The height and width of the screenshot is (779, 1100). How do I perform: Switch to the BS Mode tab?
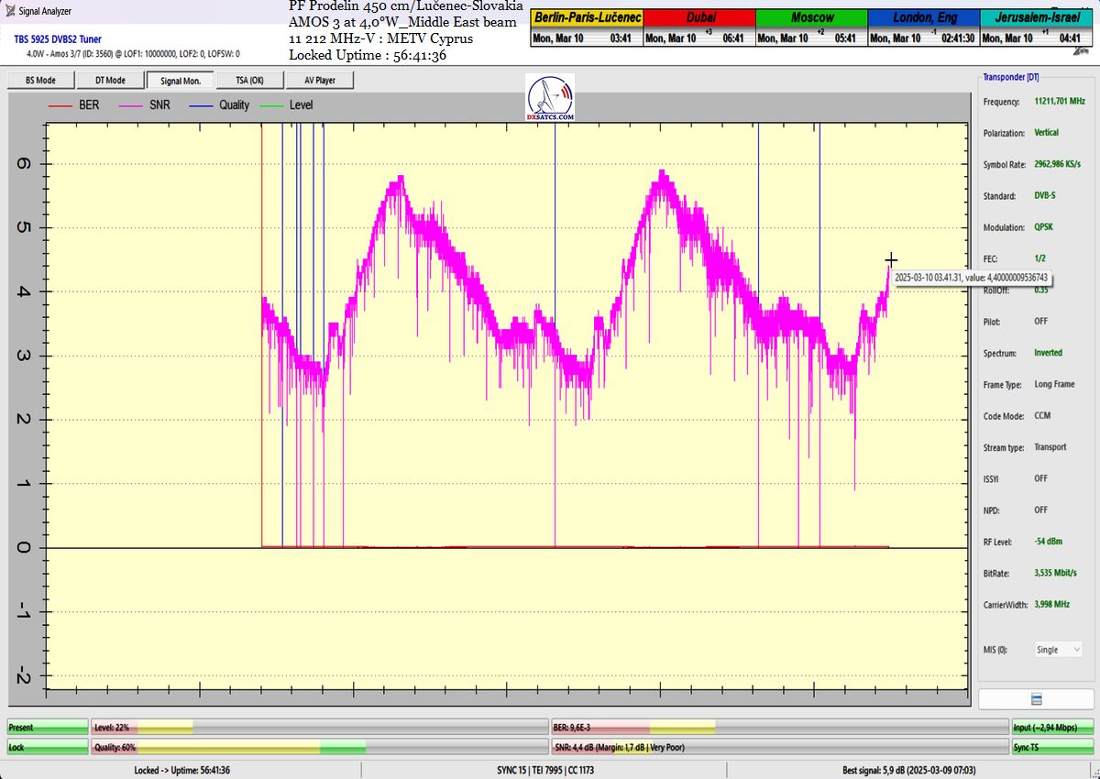click(x=40, y=81)
